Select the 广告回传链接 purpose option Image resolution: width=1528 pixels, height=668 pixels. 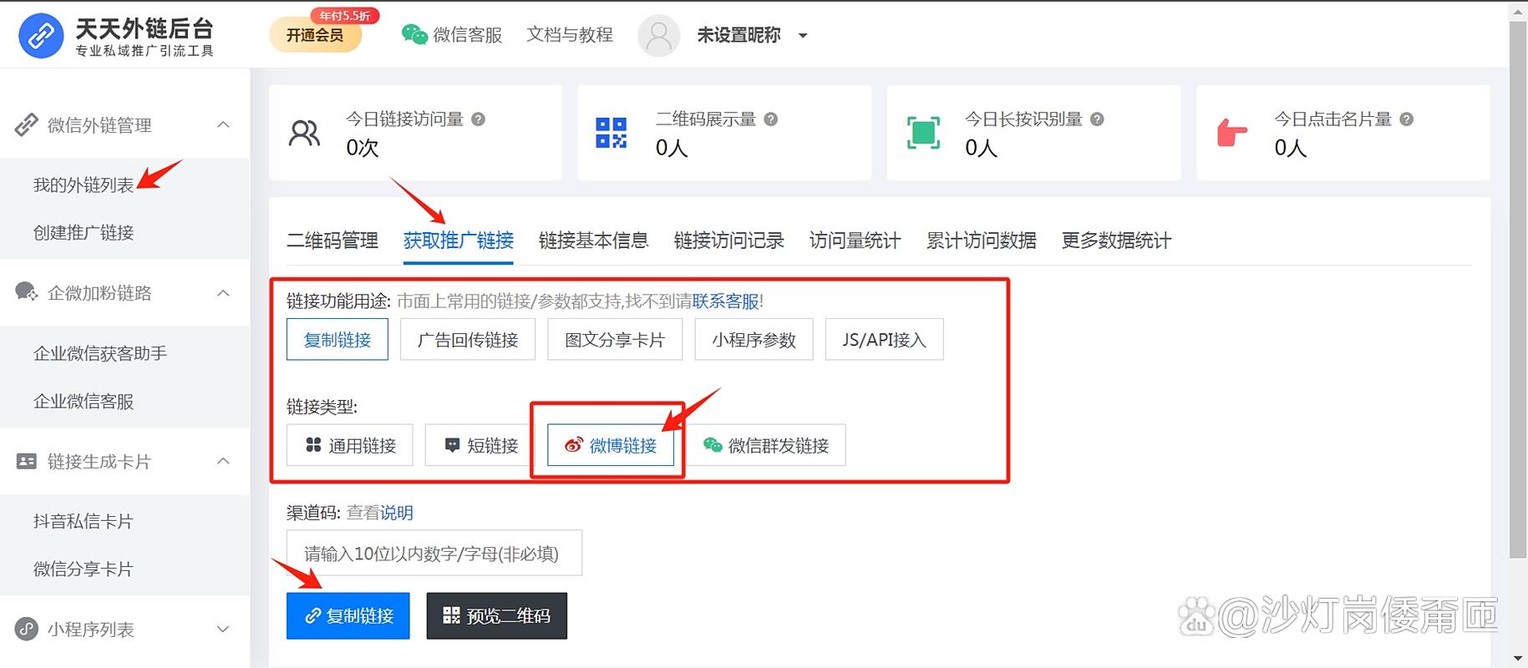(x=468, y=339)
